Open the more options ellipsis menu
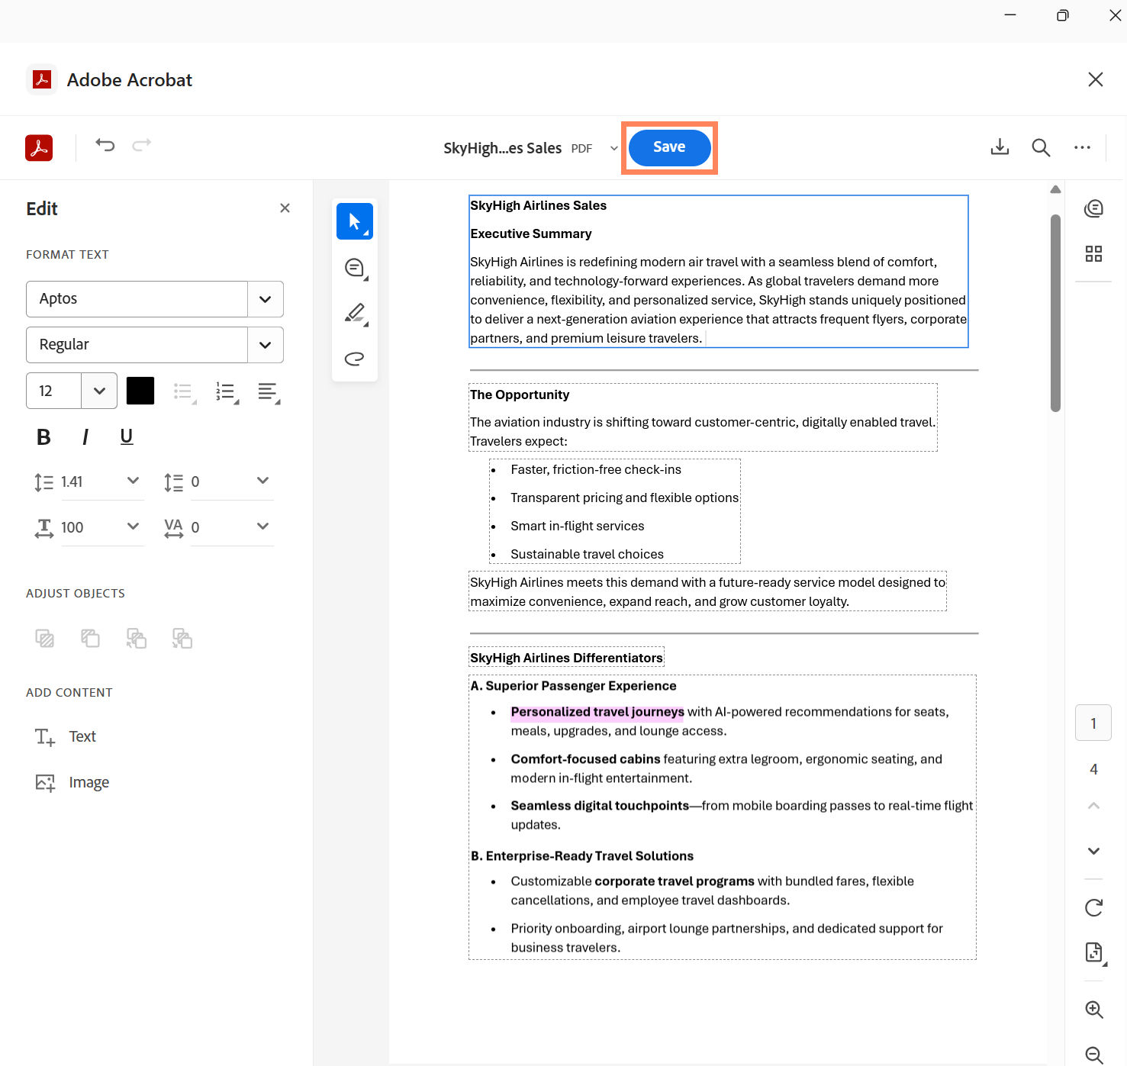Screen dimensions: 1127x1066 [x=1082, y=147]
